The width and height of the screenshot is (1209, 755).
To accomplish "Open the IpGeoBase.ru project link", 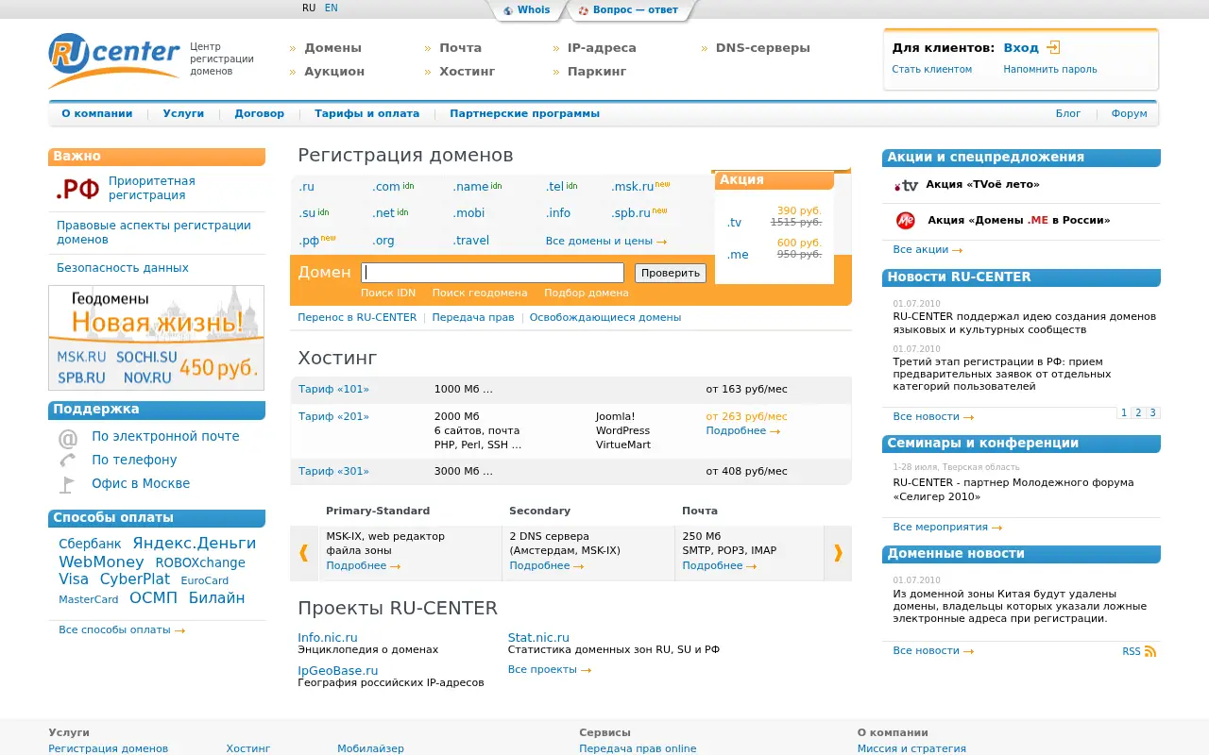I will click(338, 671).
